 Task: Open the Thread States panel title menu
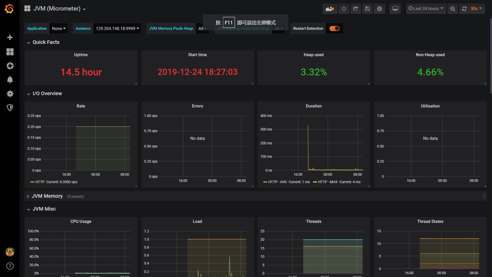tap(430, 222)
